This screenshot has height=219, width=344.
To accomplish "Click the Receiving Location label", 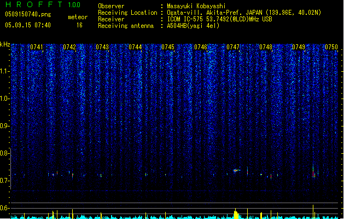I will pyautogui.click(x=127, y=13).
